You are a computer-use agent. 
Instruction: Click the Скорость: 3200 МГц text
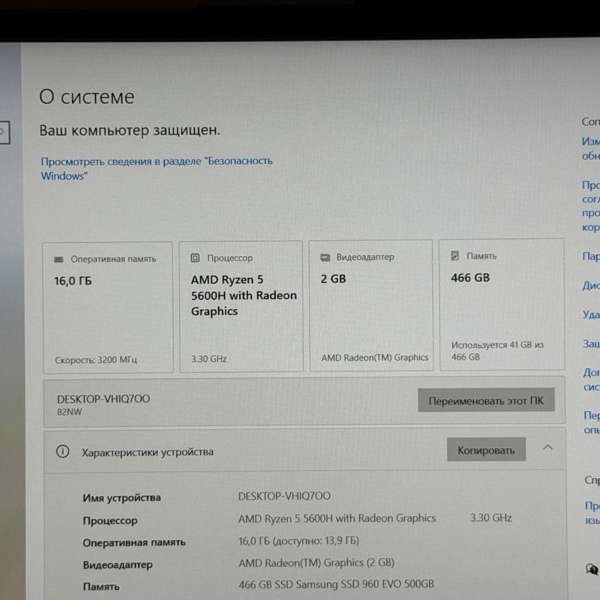click(96, 360)
